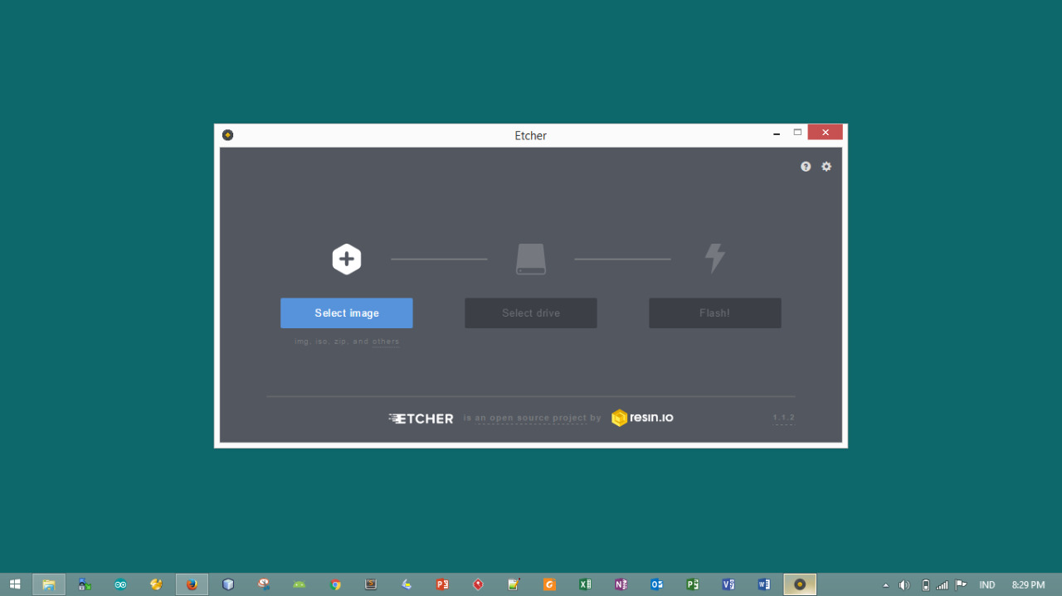The height and width of the screenshot is (596, 1062).
Task: Open Sublime Text from the taskbar
Action: tap(371, 584)
